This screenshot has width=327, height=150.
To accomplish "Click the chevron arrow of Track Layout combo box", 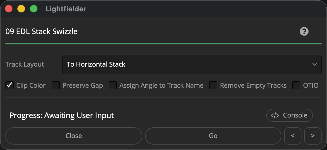I will click(315, 64).
